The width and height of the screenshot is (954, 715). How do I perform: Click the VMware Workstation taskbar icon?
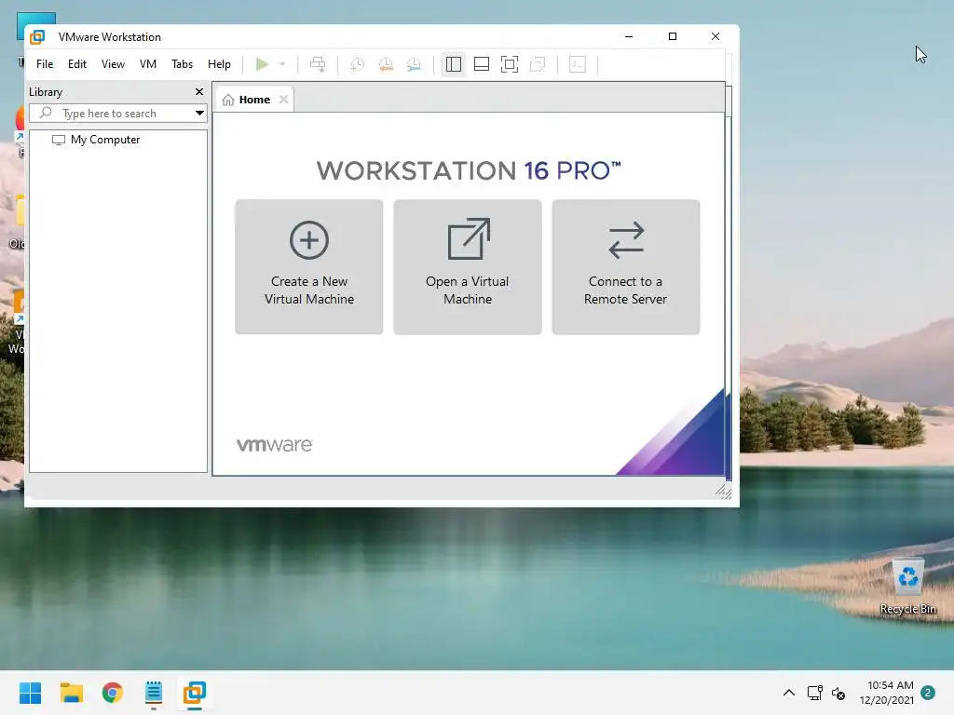tap(195, 693)
